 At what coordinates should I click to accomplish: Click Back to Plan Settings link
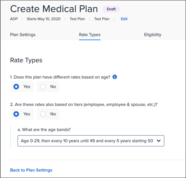point(31,170)
